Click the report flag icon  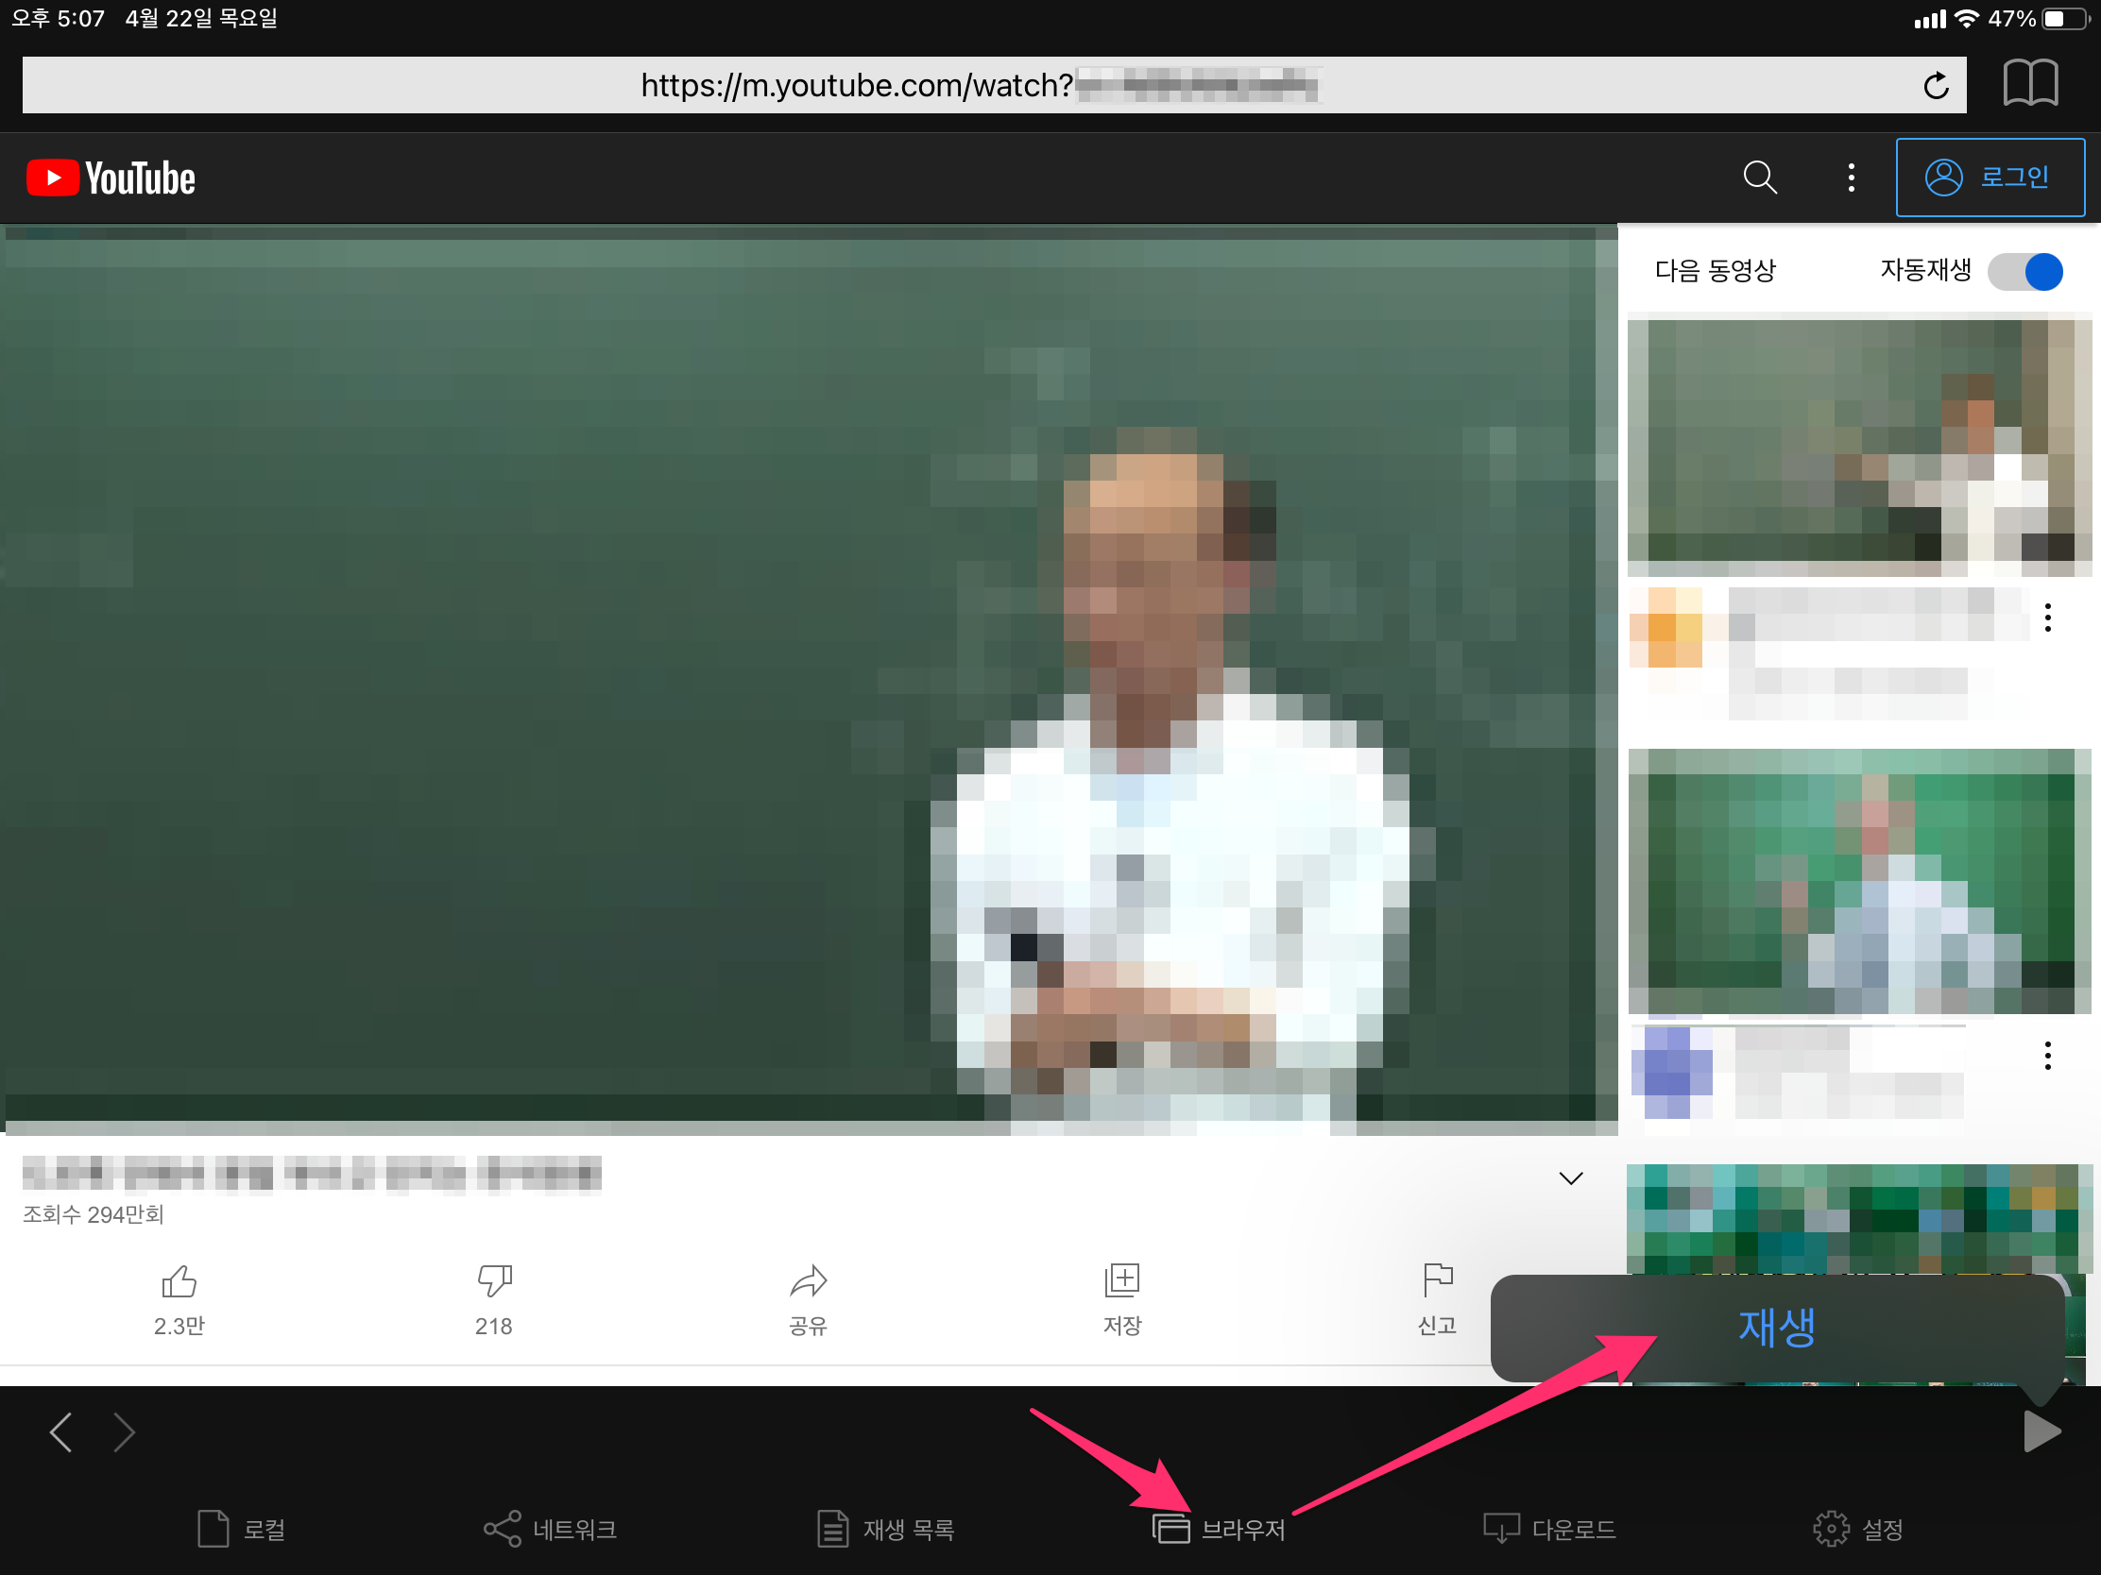pyautogui.click(x=1437, y=1281)
